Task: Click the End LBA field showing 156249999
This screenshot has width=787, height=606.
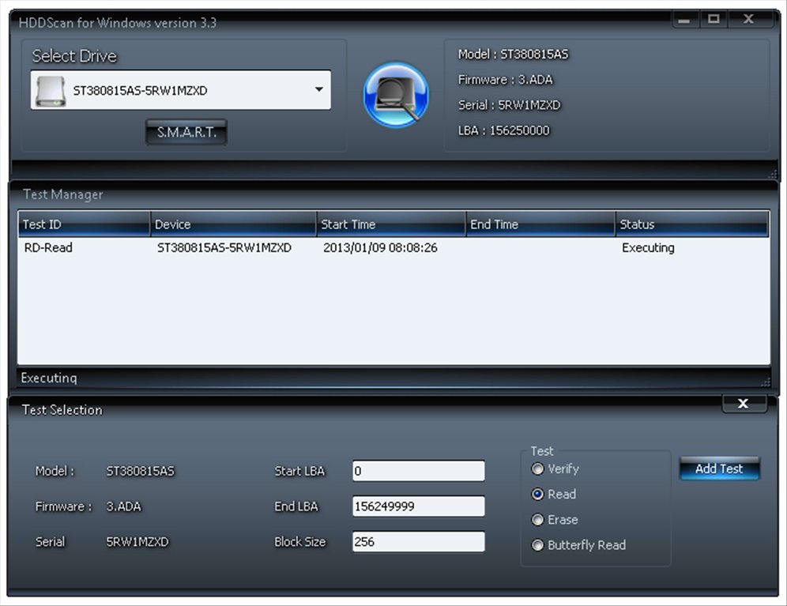Action: pos(419,506)
